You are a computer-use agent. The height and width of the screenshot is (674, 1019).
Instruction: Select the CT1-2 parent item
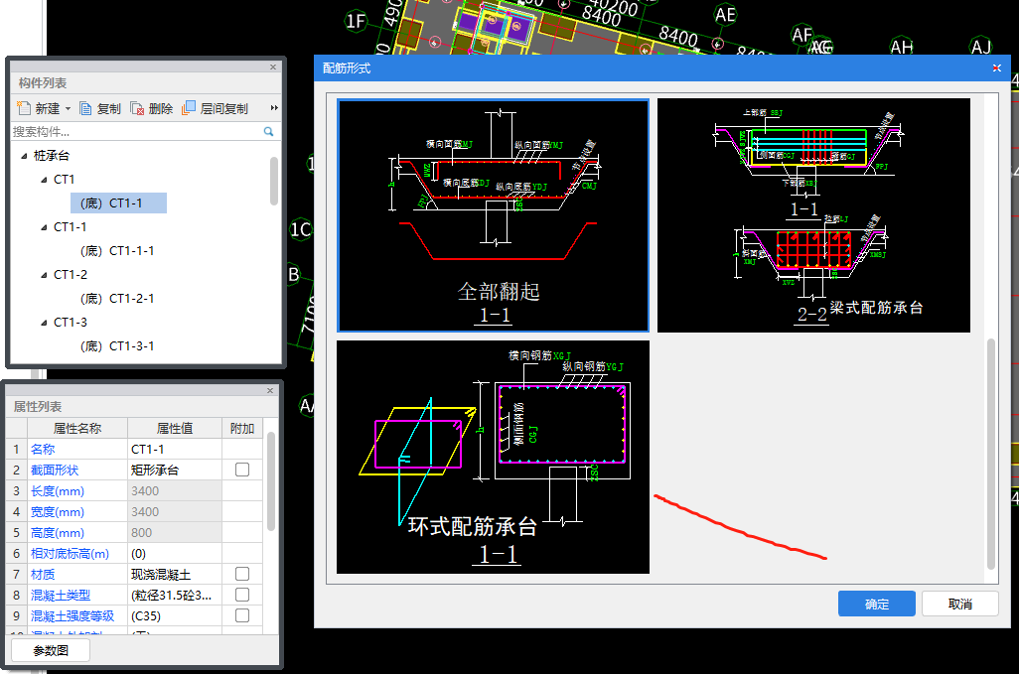click(71, 275)
